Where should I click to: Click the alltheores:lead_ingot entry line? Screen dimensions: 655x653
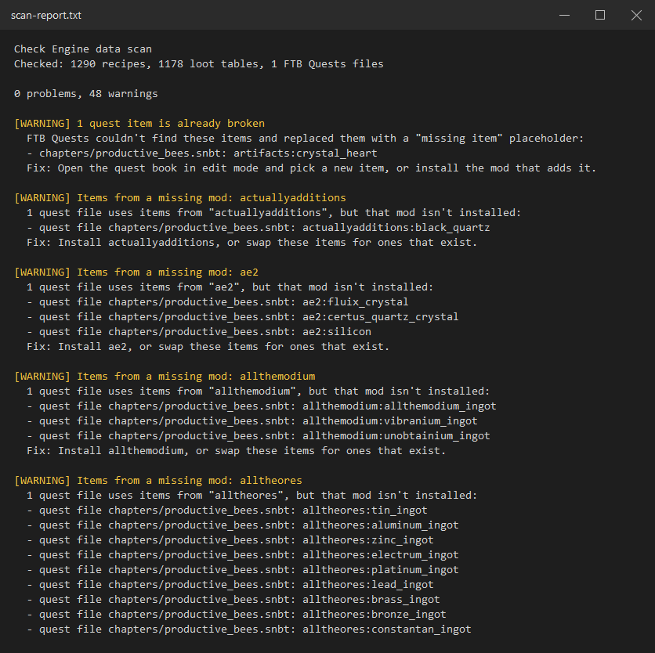(x=230, y=585)
